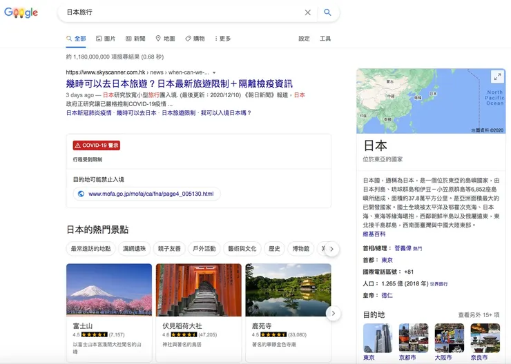Screen dimensions: 511x364
Task: Open the 德仁 emperor link
Action: [387, 295]
